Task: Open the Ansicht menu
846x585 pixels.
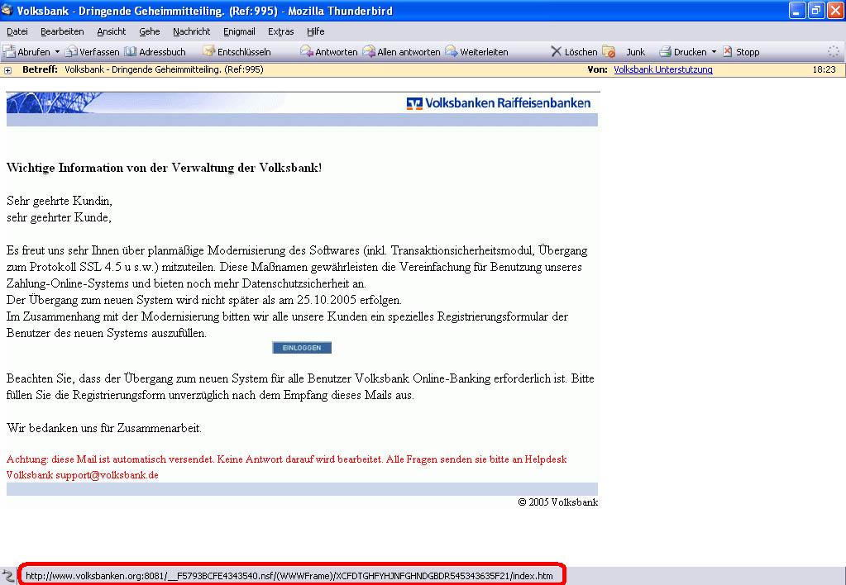Action: 112,31
